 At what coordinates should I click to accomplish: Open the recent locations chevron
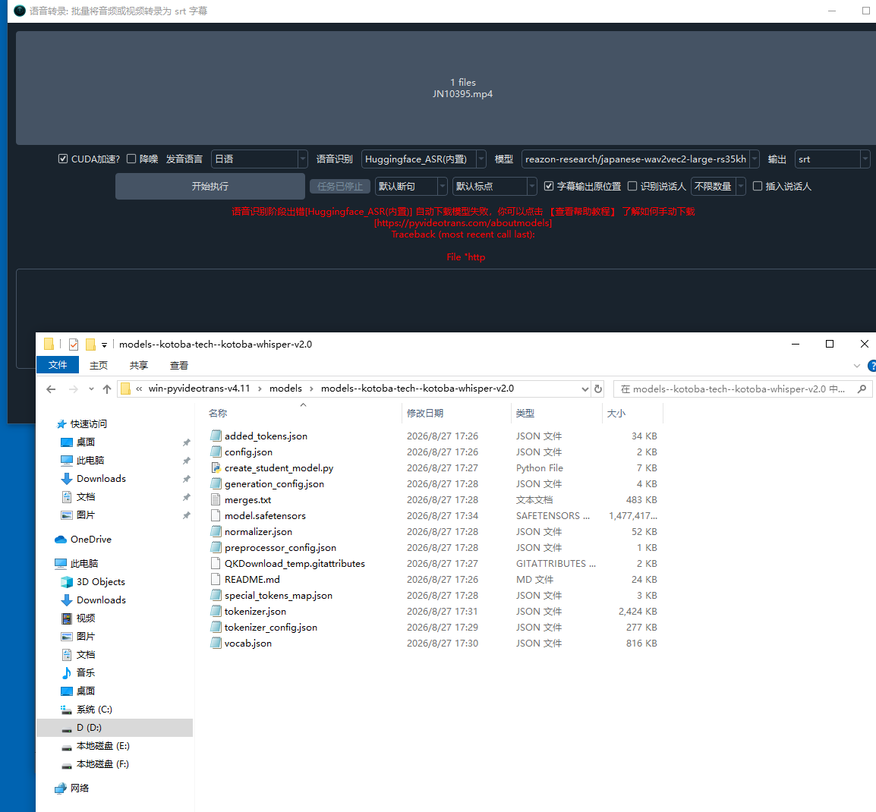pyautogui.click(x=91, y=389)
